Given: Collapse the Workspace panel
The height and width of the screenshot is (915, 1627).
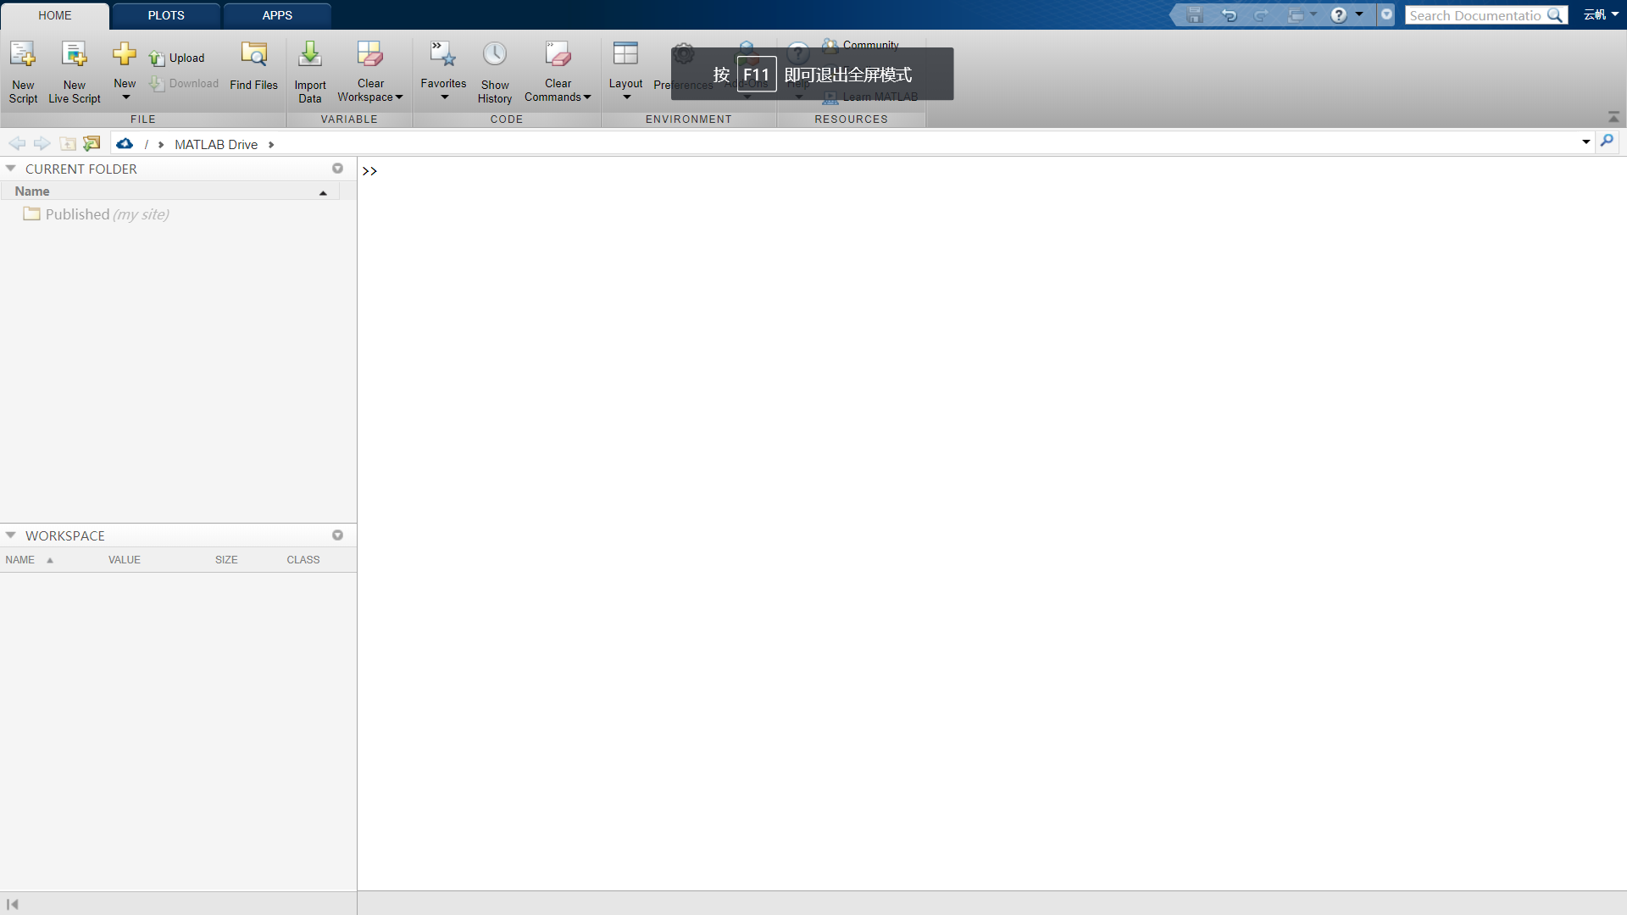Looking at the screenshot, I should pyautogui.click(x=11, y=535).
